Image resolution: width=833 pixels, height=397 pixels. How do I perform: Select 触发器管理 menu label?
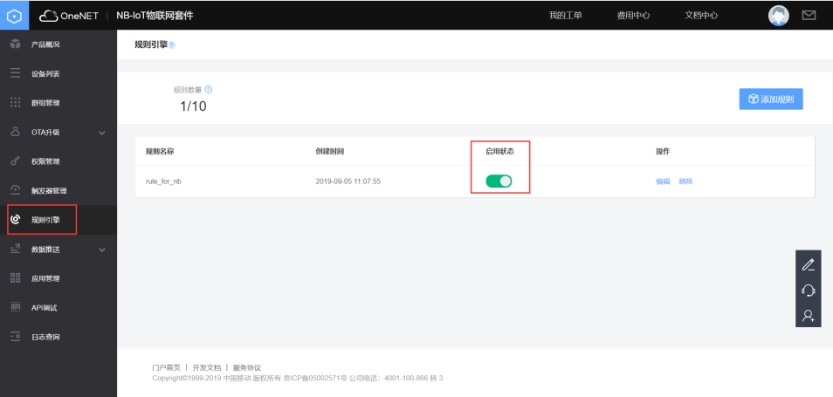pos(50,190)
